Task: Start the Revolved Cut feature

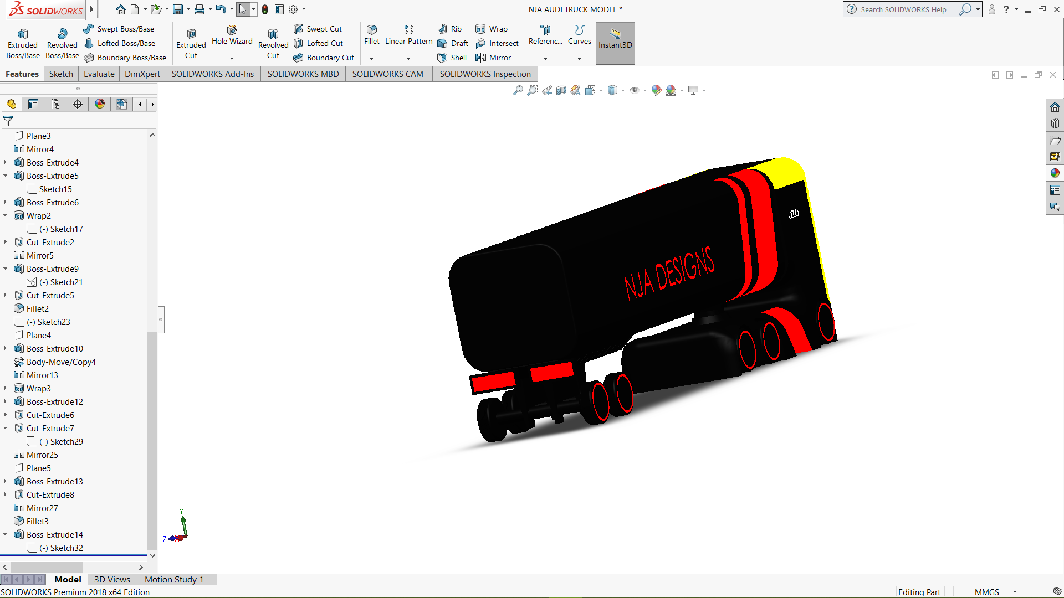Action: click(x=273, y=43)
